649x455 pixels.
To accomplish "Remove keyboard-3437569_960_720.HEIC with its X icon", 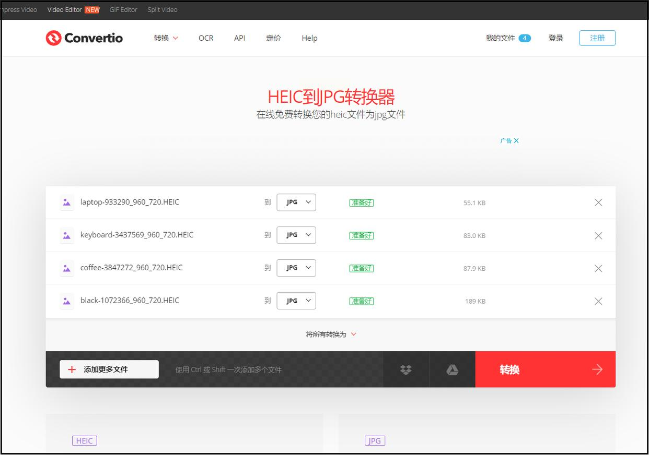I will click(x=598, y=235).
